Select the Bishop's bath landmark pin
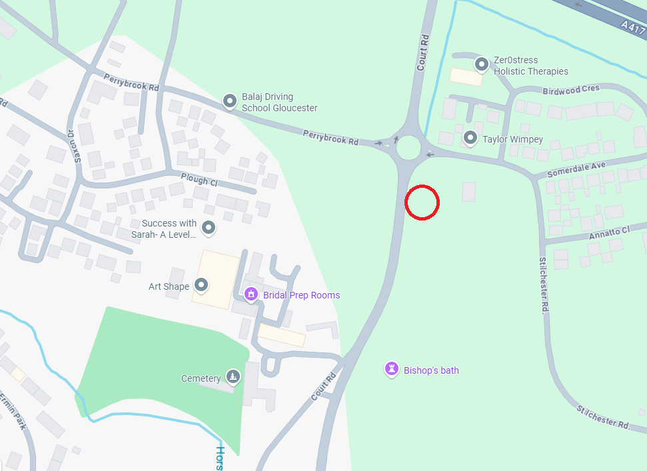The height and width of the screenshot is (471, 647). coord(392,369)
